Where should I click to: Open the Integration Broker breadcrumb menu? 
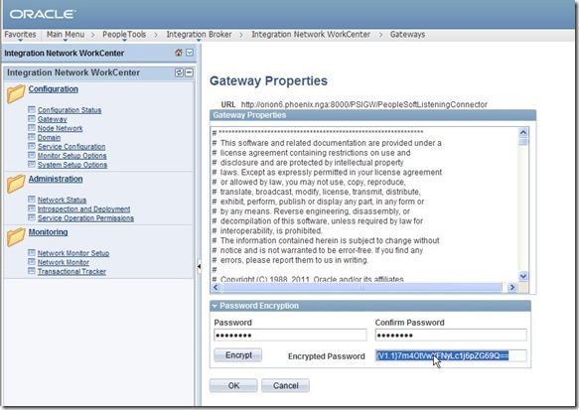point(199,35)
